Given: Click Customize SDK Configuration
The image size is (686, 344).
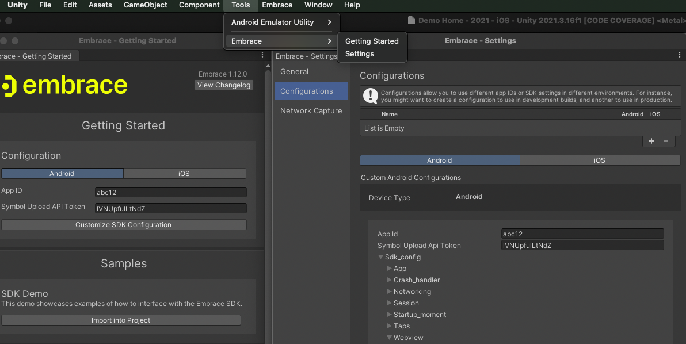Looking at the screenshot, I should coord(124,225).
